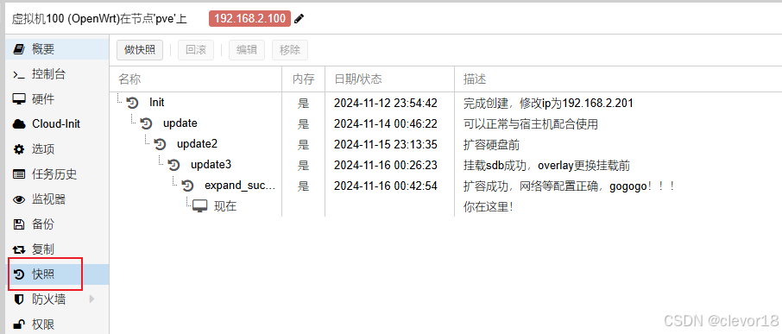This screenshot has height=334, width=782.
Task: Click the 做快照 take snapshot button
Action: tap(140, 50)
